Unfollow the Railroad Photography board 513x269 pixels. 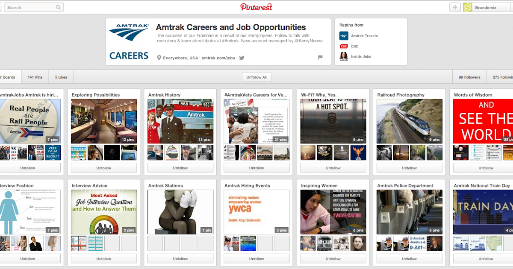pyautogui.click(x=409, y=167)
